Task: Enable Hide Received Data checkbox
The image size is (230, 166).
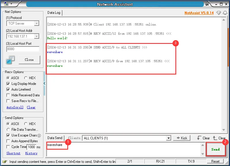Action: click(x=8, y=95)
